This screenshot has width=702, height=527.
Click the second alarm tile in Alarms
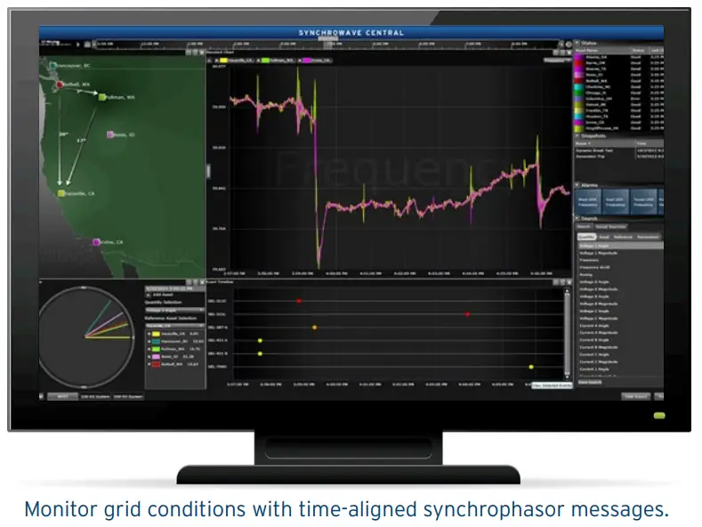click(x=615, y=202)
